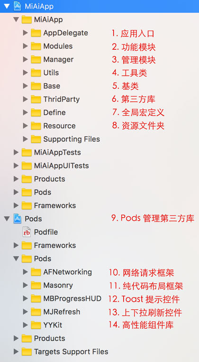Select the MiAiAppUITests row label
The image size is (199, 362).
[61, 166]
